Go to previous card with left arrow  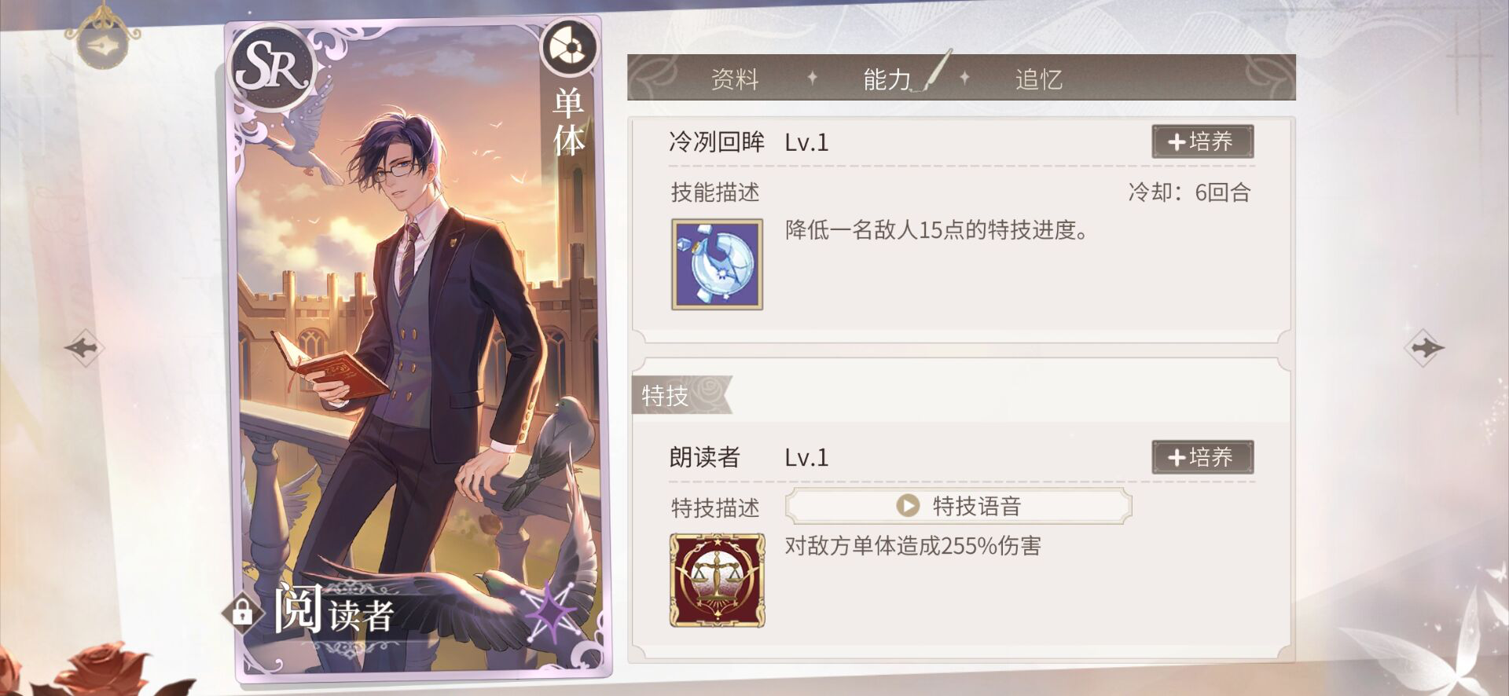[x=83, y=346]
